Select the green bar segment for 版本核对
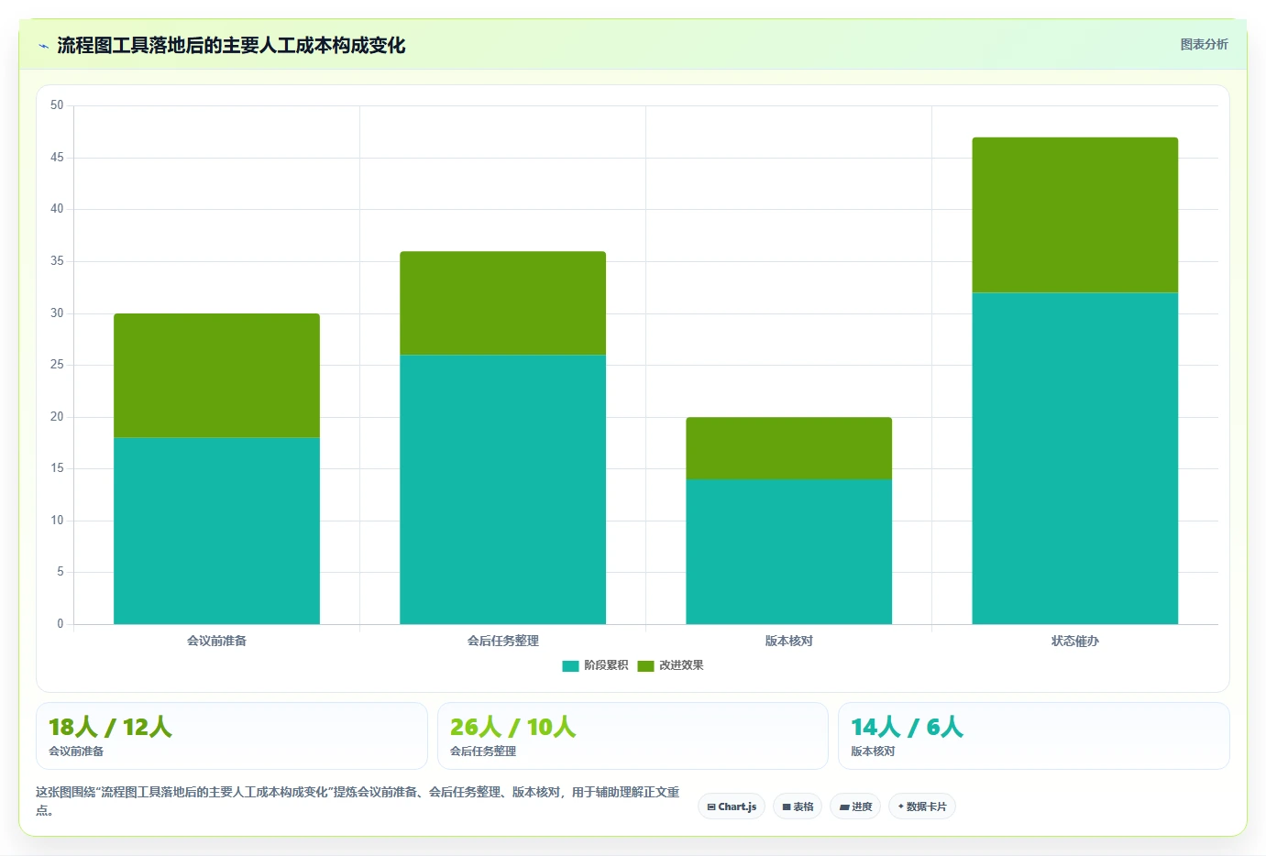 coord(788,448)
